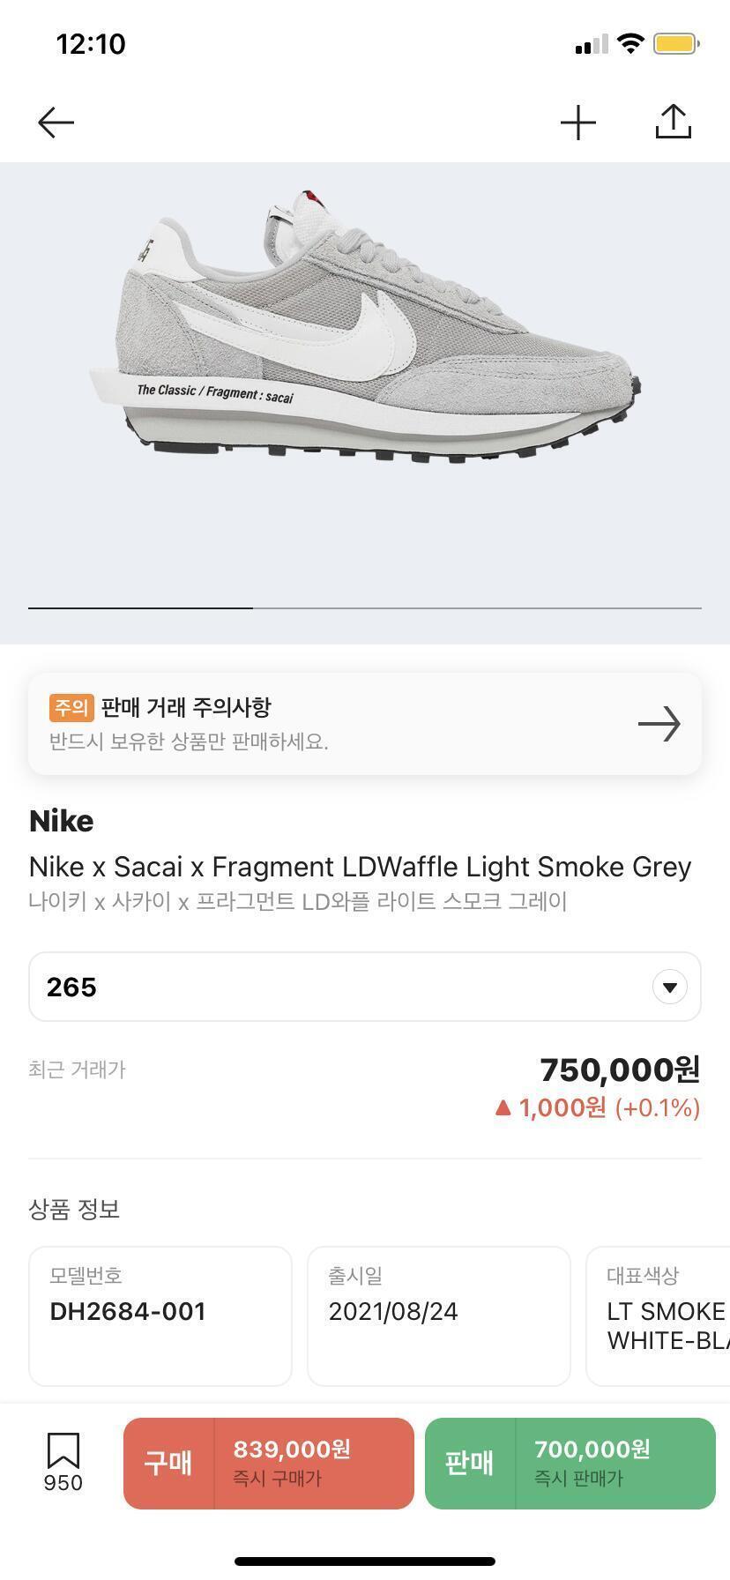730x1580 pixels.
Task: Tap the back arrow icon
Action: 56,123
